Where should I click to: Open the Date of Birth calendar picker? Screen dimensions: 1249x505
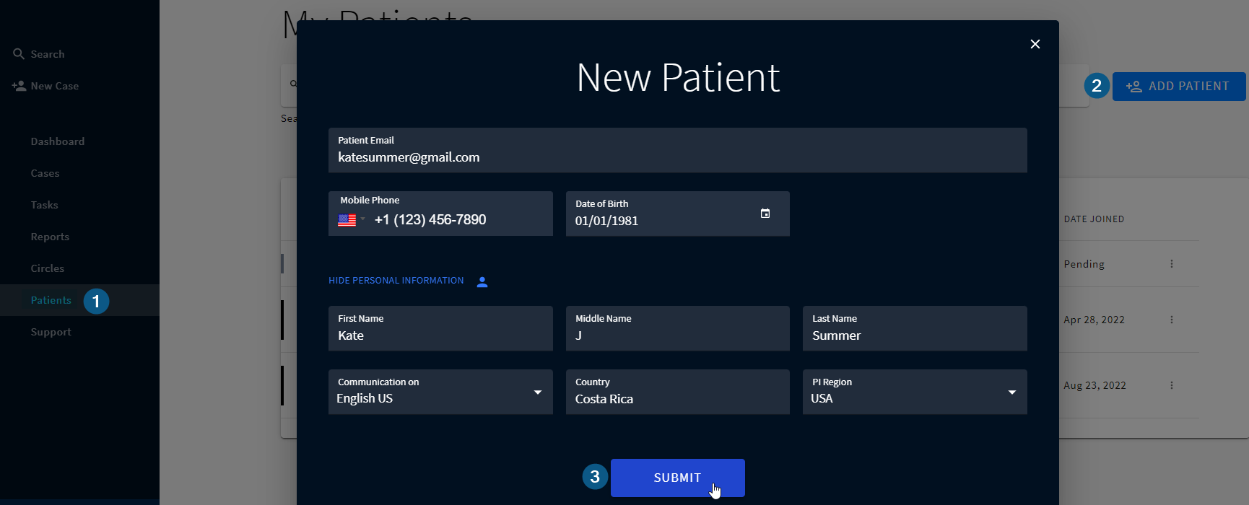click(765, 214)
